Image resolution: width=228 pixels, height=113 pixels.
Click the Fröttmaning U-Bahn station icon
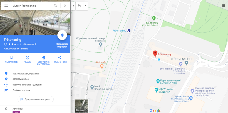coord(128,30)
